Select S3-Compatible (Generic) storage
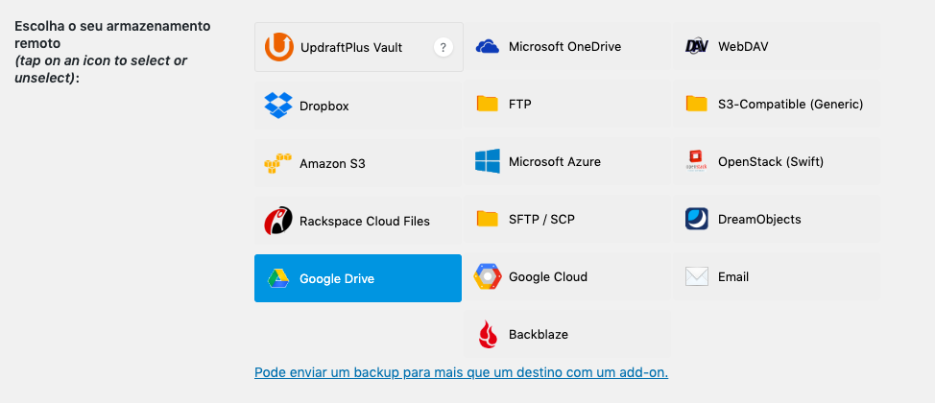Screen dimensions: 935x403 point(776,105)
